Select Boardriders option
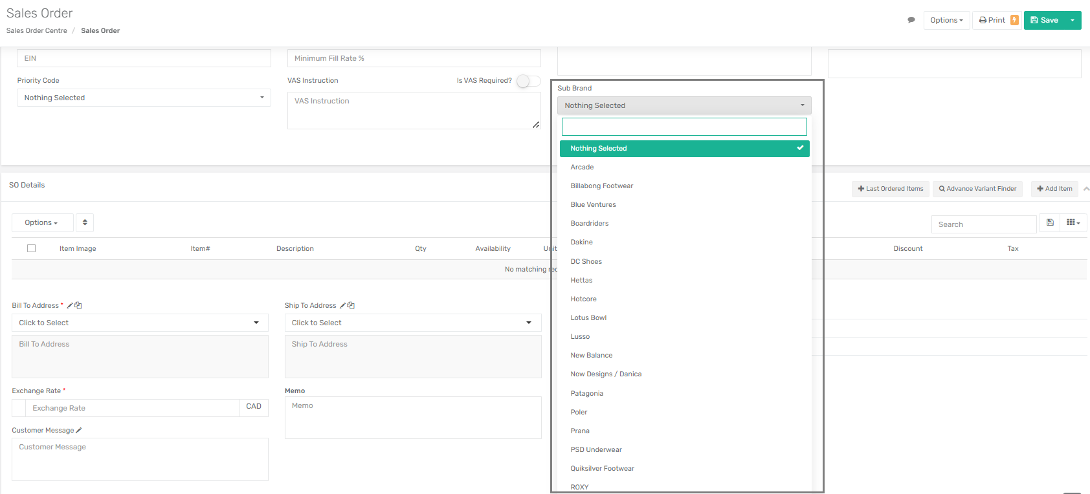Image resolution: width=1090 pixels, height=494 pixels. 590,223
